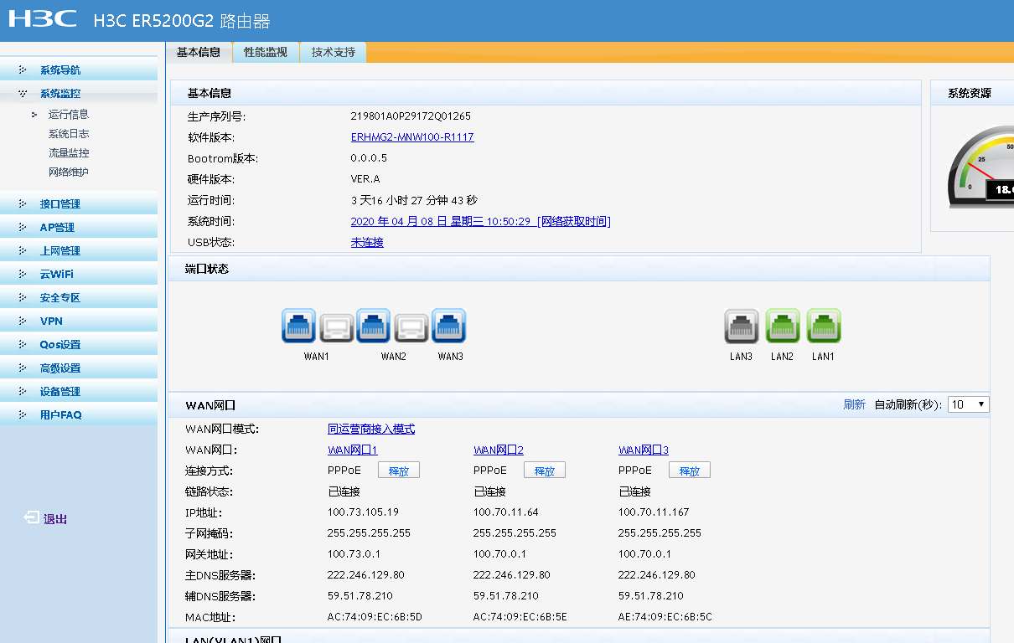Click 释放 button for WAN网口1

coord(399,471)
